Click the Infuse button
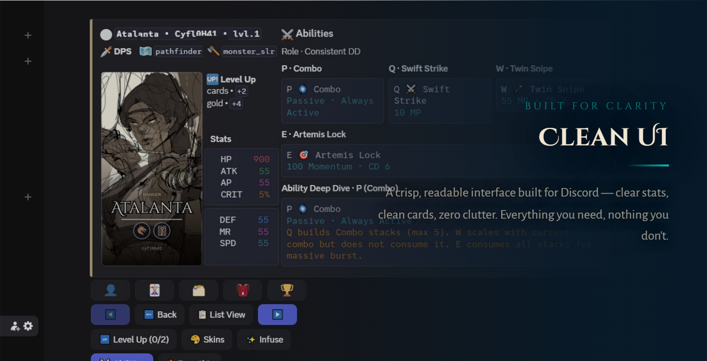707x361 pixels. click(x=264, y=339)
